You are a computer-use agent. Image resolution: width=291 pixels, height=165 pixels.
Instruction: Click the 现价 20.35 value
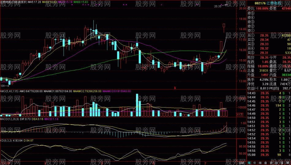(264, 57)
